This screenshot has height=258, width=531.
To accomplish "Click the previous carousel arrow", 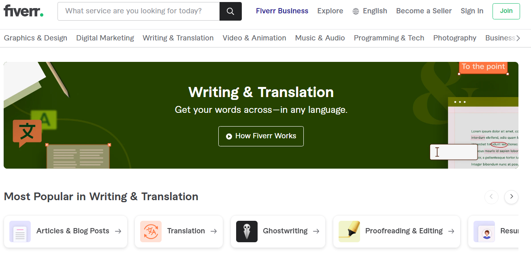I will [x=492, y=197].
